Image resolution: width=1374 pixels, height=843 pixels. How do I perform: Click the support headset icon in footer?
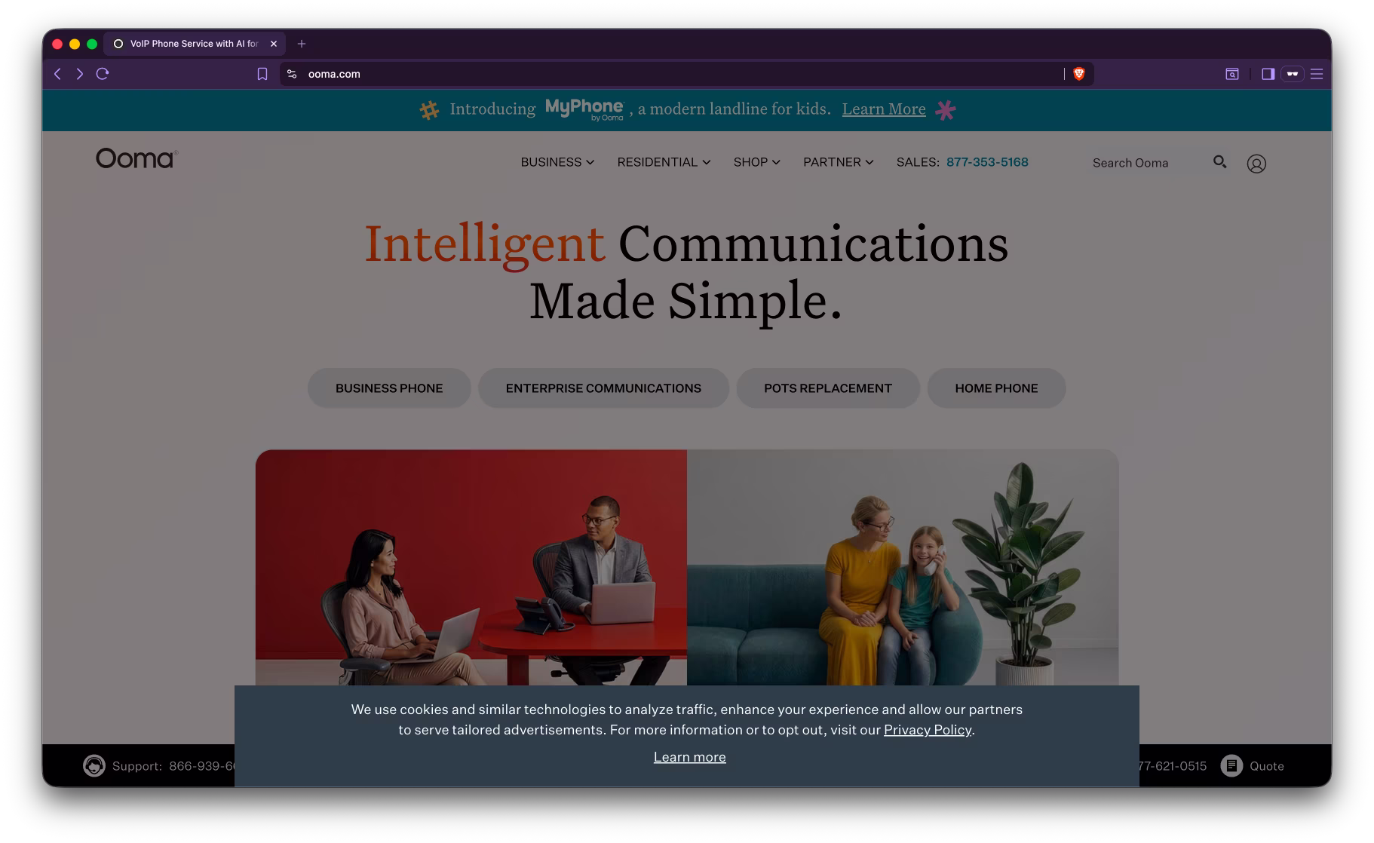click(x=94, y=766)
